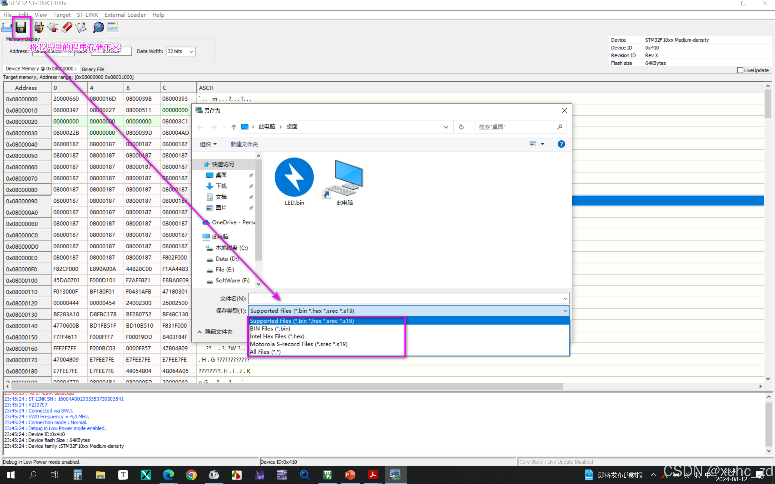This screenshot has width=775, height=484.
Task: Toggle the LiveUpdate checkbox
Action: [740, 70]
